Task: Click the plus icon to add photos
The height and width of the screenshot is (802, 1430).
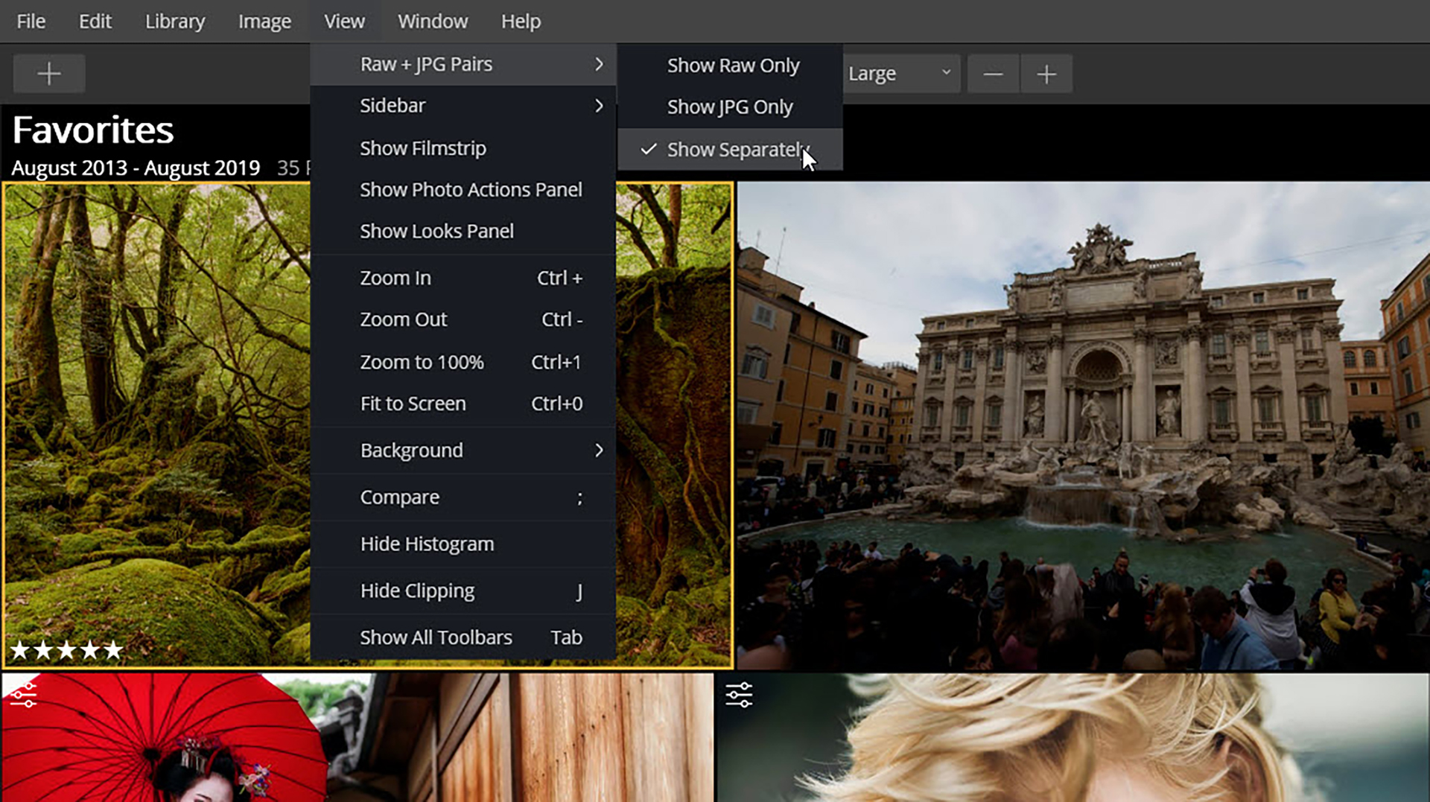Action: click(48, 73)
